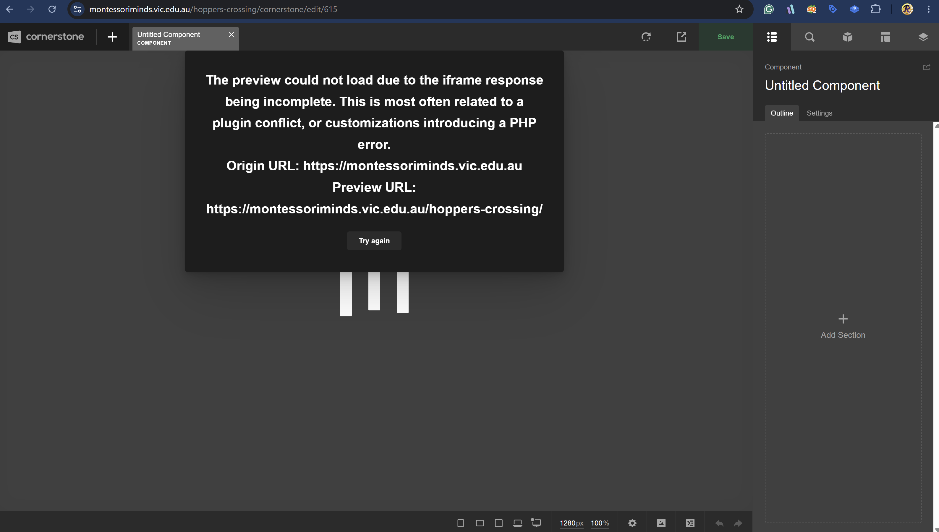Undo the last change
The height and width of the screenshot is (532, 939).
719,523
